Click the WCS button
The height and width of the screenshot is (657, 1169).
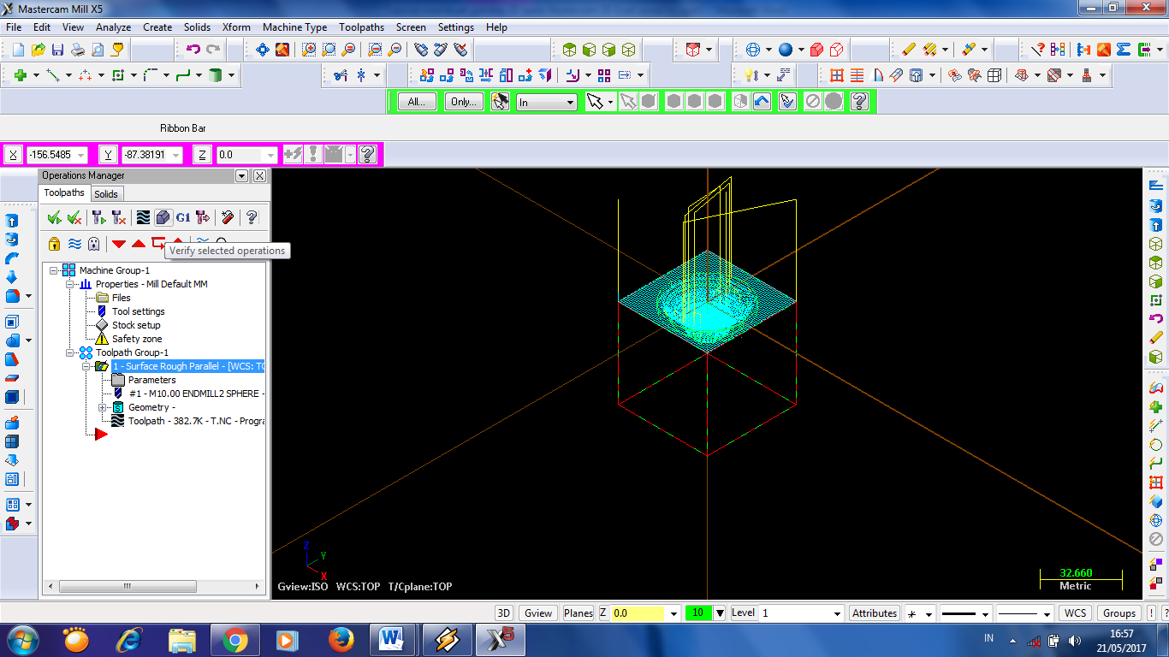1076,613
